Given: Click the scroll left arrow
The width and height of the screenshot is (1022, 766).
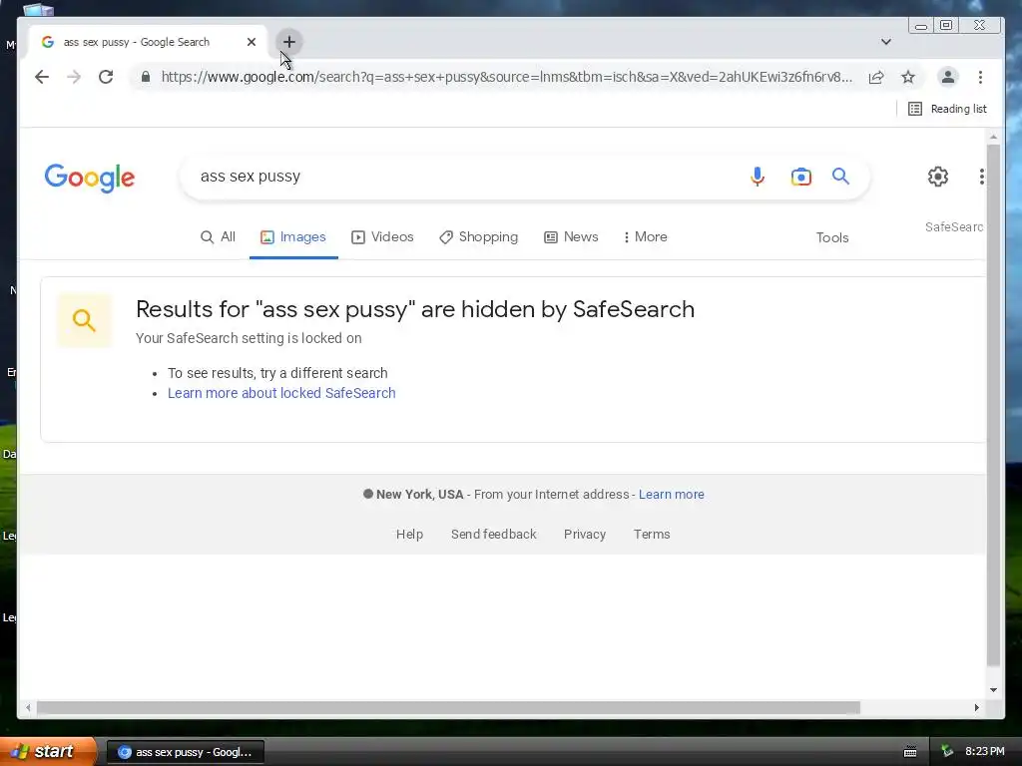Looking at the screenshot, I should point(28,707).
